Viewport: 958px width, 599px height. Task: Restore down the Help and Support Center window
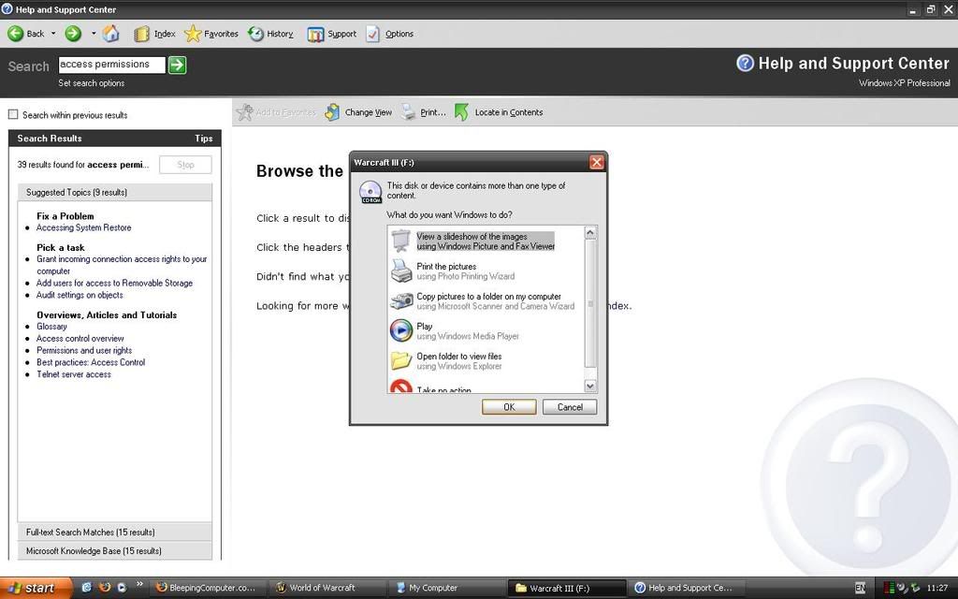point(931,9)
